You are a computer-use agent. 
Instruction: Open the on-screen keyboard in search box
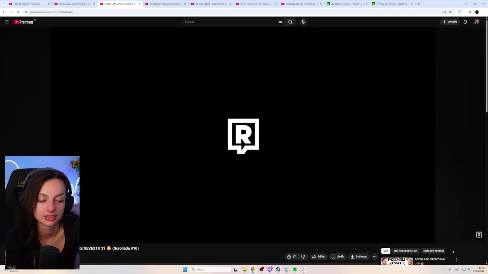coord(281,22)
